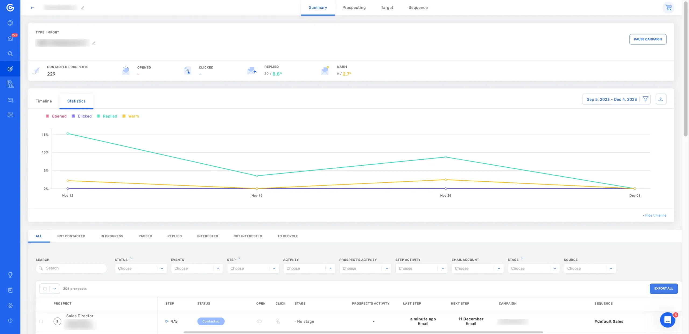Select the Timeline tab
Viewport: 689px width, 334px height.
(x=44, y=101)
